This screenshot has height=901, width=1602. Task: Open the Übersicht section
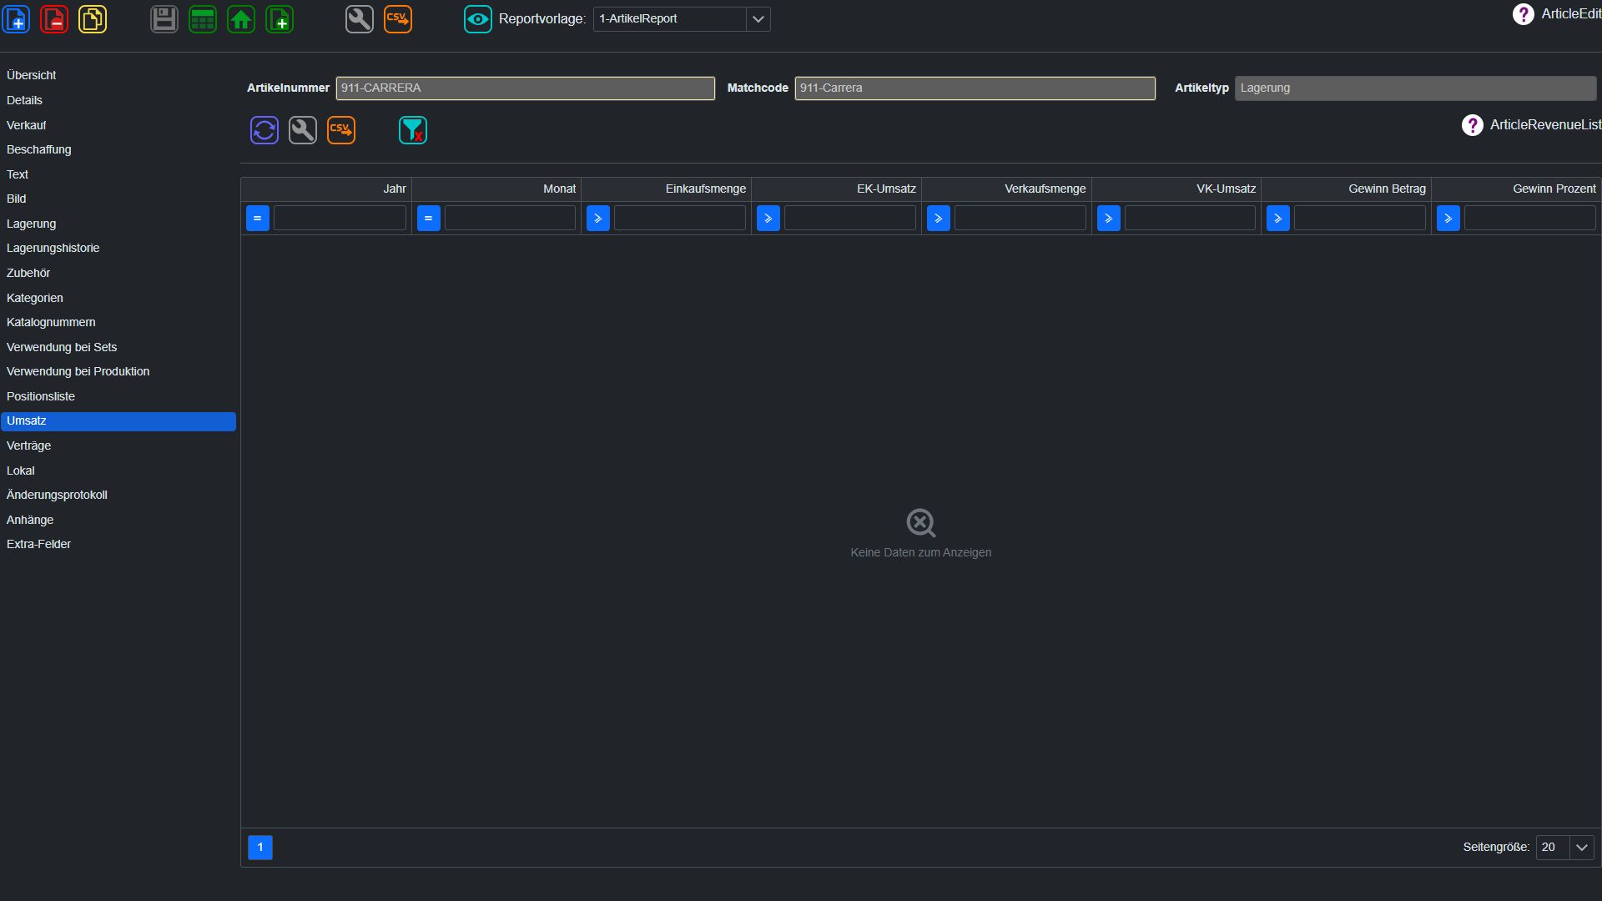point(118,75)
